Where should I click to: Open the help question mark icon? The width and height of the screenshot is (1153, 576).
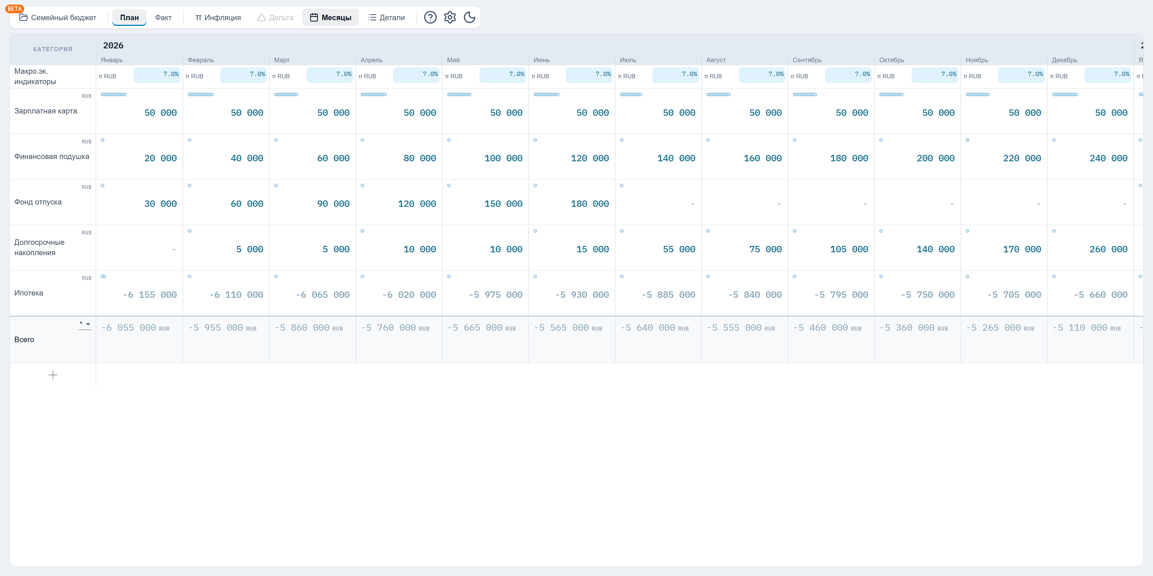pyautogui.click(x=430, y=18)
